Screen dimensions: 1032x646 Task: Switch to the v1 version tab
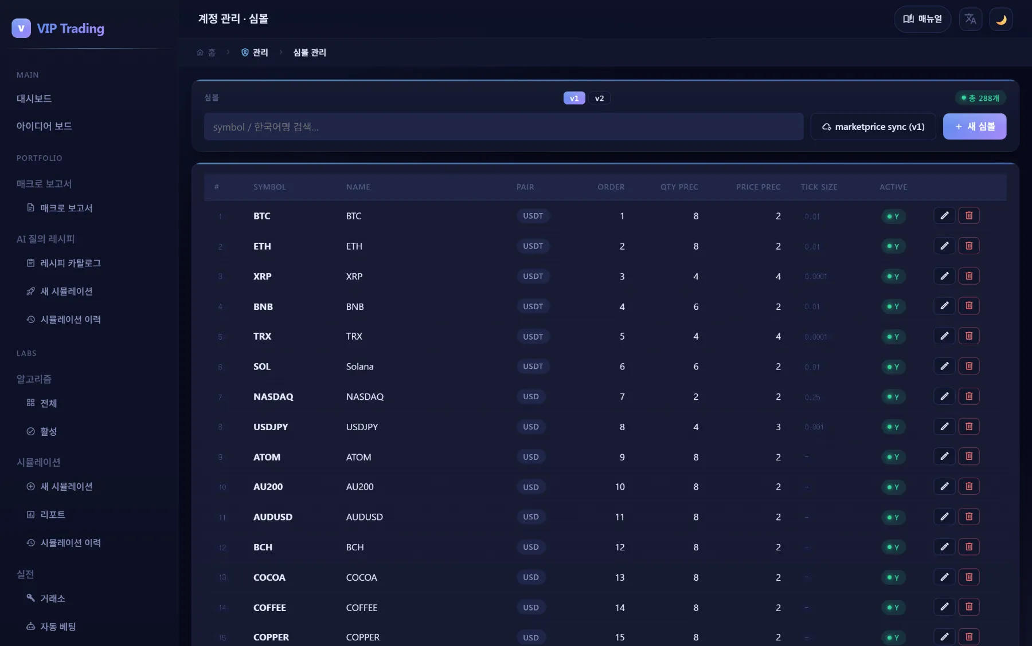click(x=574, y=99)
